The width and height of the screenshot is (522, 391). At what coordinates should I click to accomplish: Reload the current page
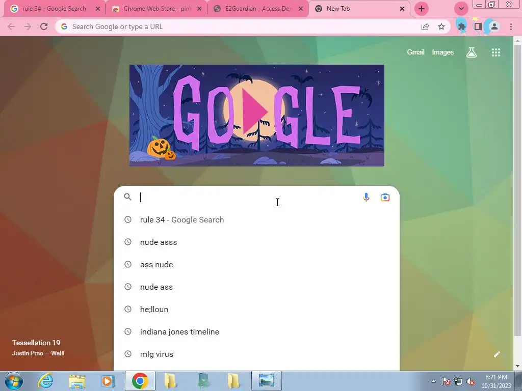44,26
